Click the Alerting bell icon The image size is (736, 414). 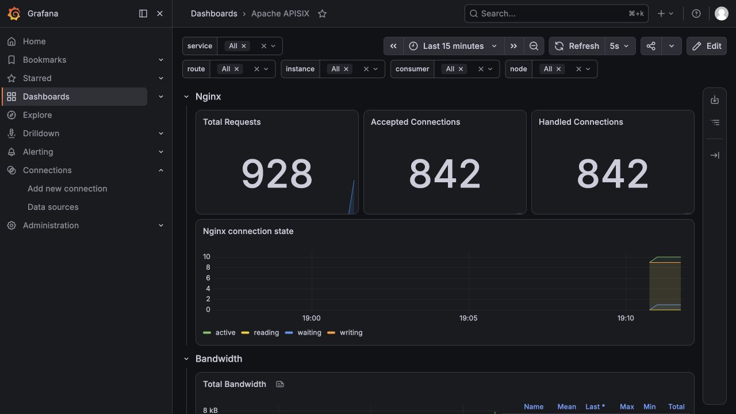coord(11,152)
